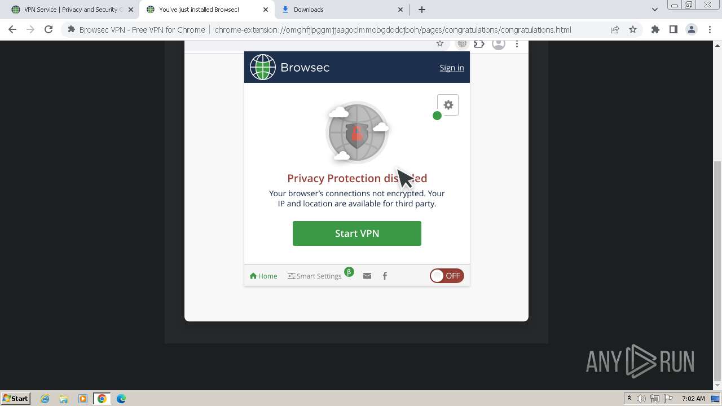Click the Facebook icon
This screenshot has height=406, width=722.
pyautogui.click(x=385, y=276)
